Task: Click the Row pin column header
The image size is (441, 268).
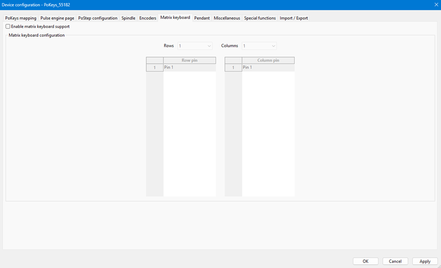Action: [189, 60]
